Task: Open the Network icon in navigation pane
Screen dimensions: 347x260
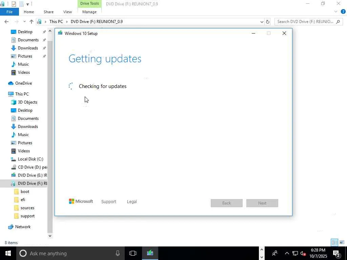Action: click(x=11, y=227)
